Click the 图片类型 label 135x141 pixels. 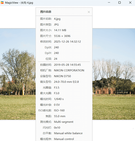46,24
